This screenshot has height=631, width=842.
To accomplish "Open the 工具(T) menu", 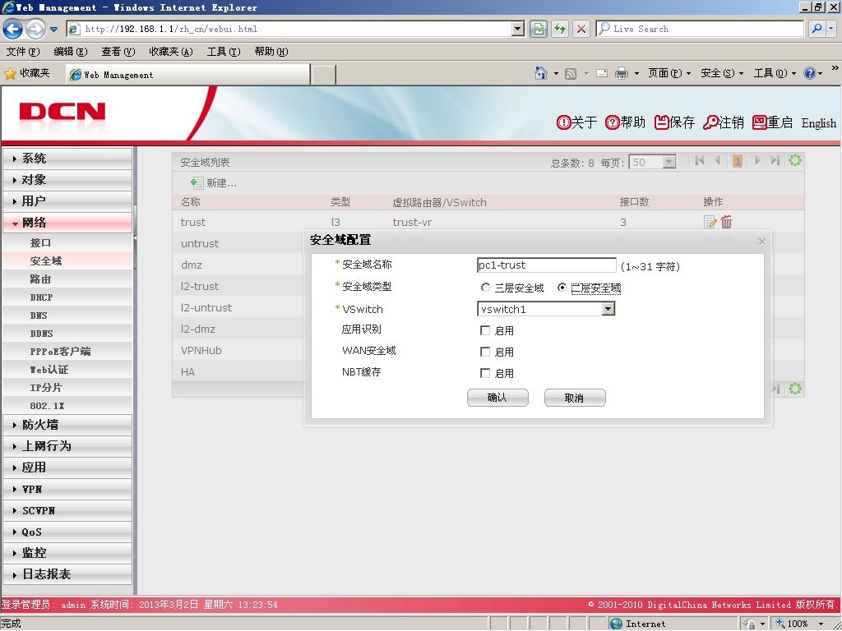I will tap(224, 52).
